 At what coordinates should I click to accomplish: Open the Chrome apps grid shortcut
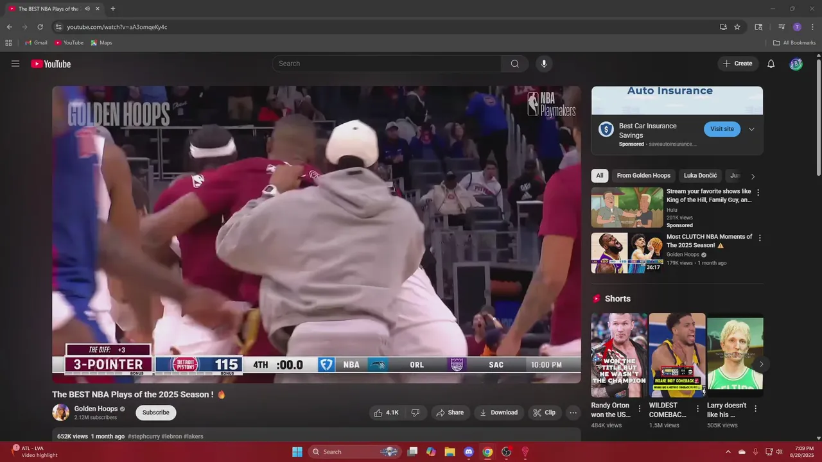[8, 43]
